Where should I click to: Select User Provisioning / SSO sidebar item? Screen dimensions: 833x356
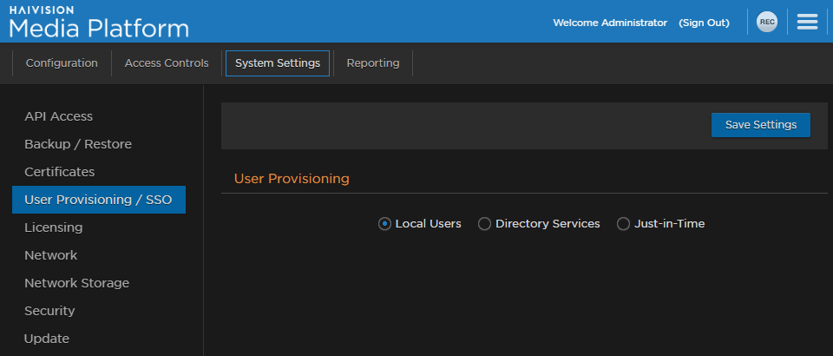[98, 200]
